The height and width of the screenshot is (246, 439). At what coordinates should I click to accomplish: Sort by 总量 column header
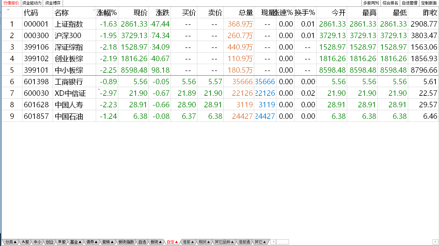point(246,13)
